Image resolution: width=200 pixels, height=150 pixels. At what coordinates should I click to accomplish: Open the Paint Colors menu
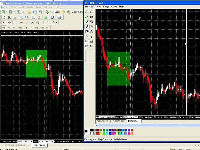click(x=114, y=7)
